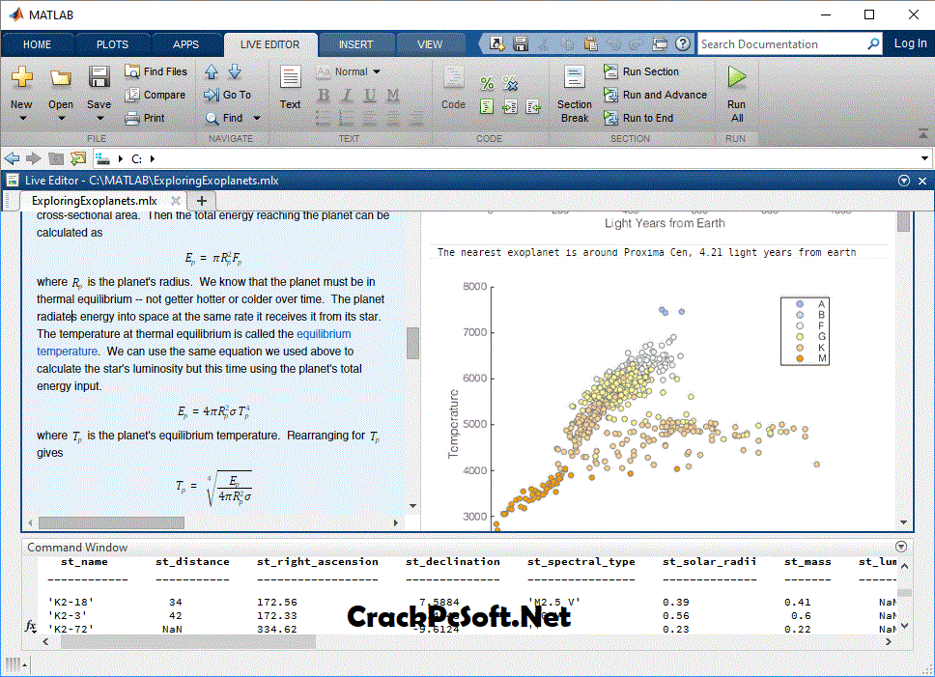Open Help with the question mark icon
This screenshot has height=677, width=935.
pos(683,43)
